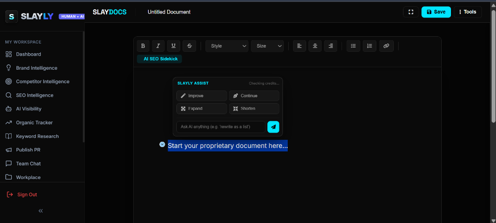Click the sidebar scrollbar thumb
This screenshot has width=496, height=223.
pos(83,87)
